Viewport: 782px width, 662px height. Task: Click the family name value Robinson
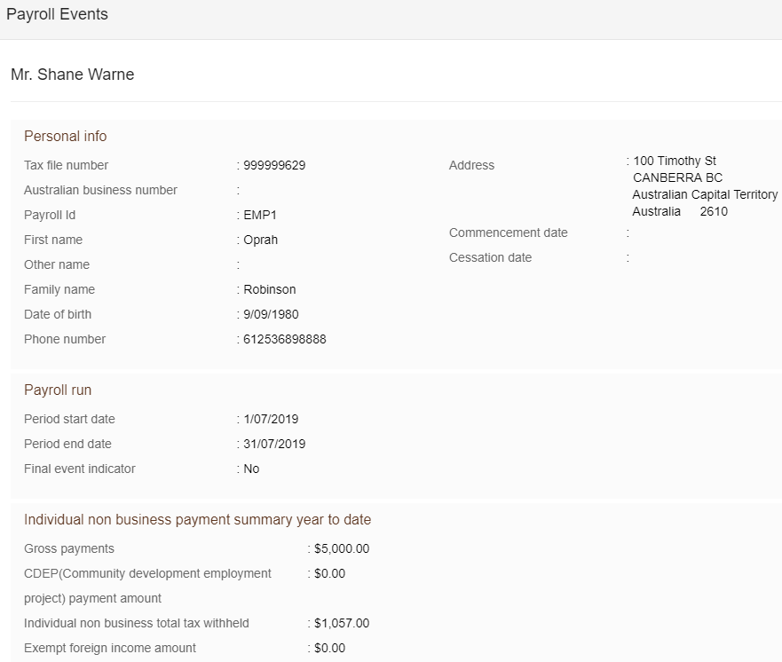[269, 289]
